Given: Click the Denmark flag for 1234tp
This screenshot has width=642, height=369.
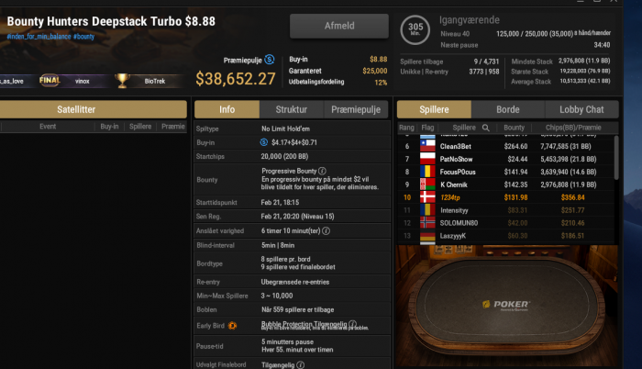Looking at the screenshot, I should pyautogui.click(x=427, y=197).
